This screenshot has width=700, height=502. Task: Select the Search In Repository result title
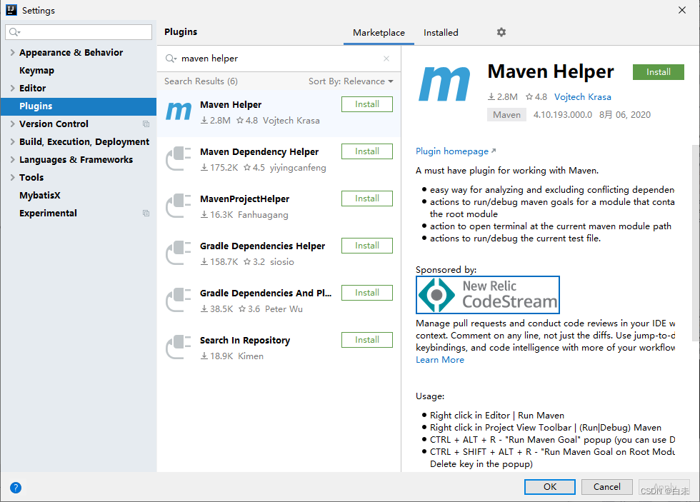[x=244, y=341]
